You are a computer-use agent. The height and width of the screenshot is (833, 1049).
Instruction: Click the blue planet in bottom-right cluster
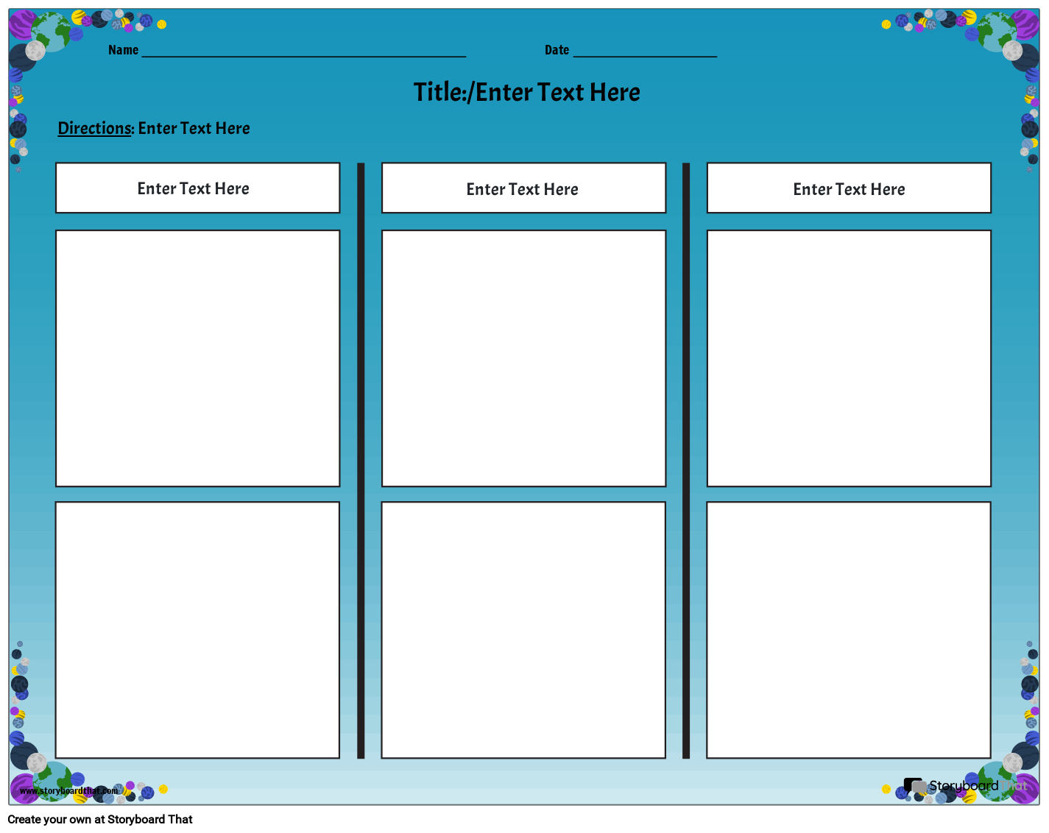tap(972, 779)
